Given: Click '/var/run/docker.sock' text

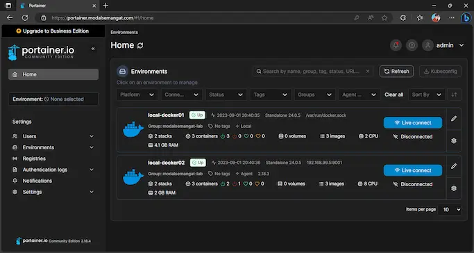Looking at the screenshot, I should point(326,115).
